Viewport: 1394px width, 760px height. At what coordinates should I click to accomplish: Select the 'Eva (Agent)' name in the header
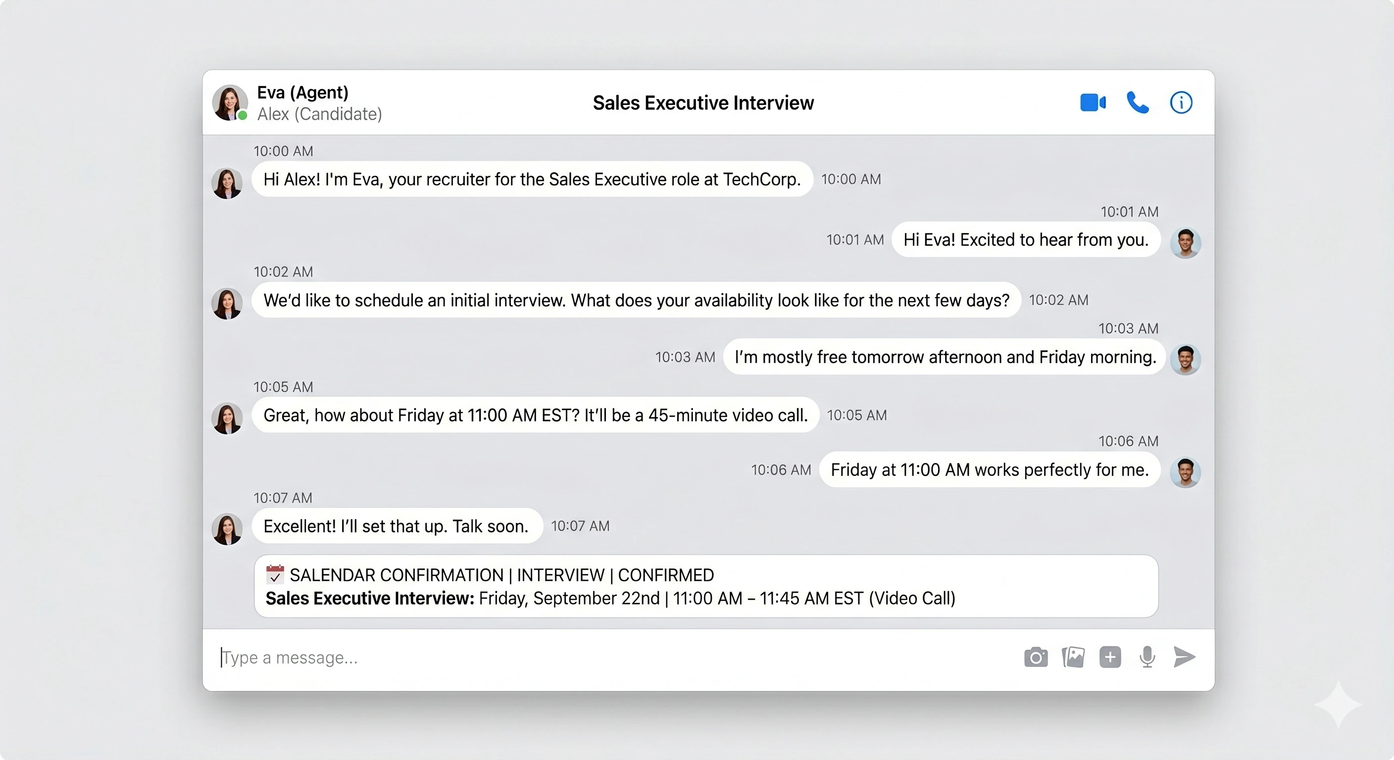pyautogui.click(x=302, y=93)
